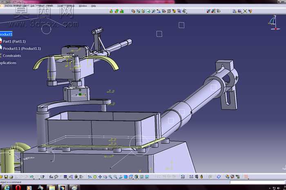Click the power input field in status bar
Viewport: 286px width, 190px height.
257,182
